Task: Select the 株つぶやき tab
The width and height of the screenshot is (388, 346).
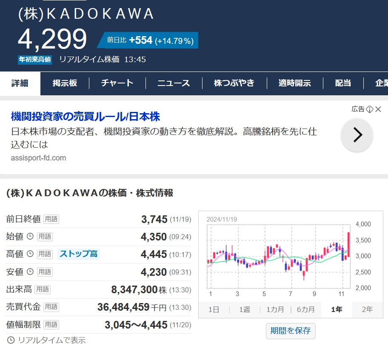Action: point(234,83)
